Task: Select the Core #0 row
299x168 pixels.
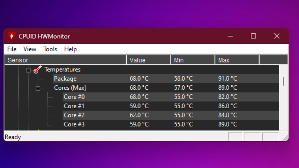Action: pos(74,97)
